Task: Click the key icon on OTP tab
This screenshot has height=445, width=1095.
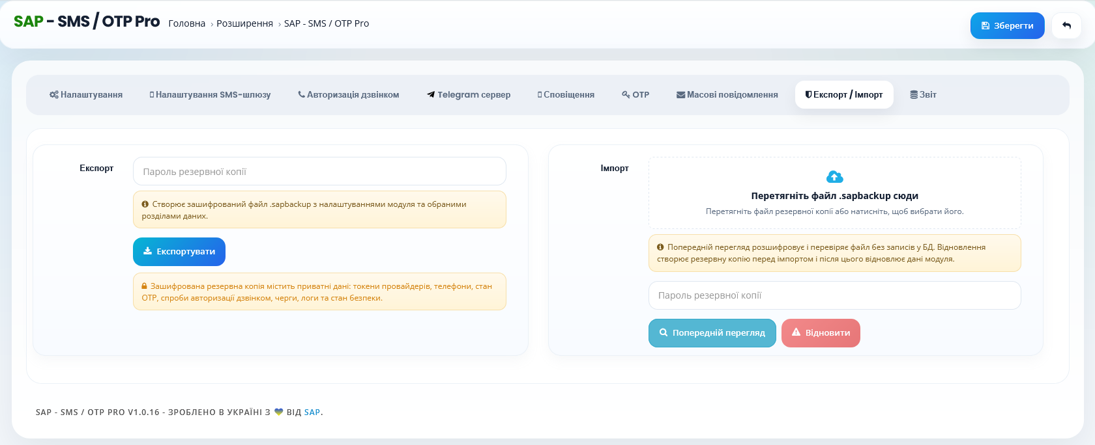Action: click(626, 94)
